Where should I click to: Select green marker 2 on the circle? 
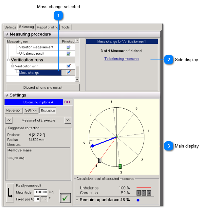pyautogui.click(x=120, y=166)
